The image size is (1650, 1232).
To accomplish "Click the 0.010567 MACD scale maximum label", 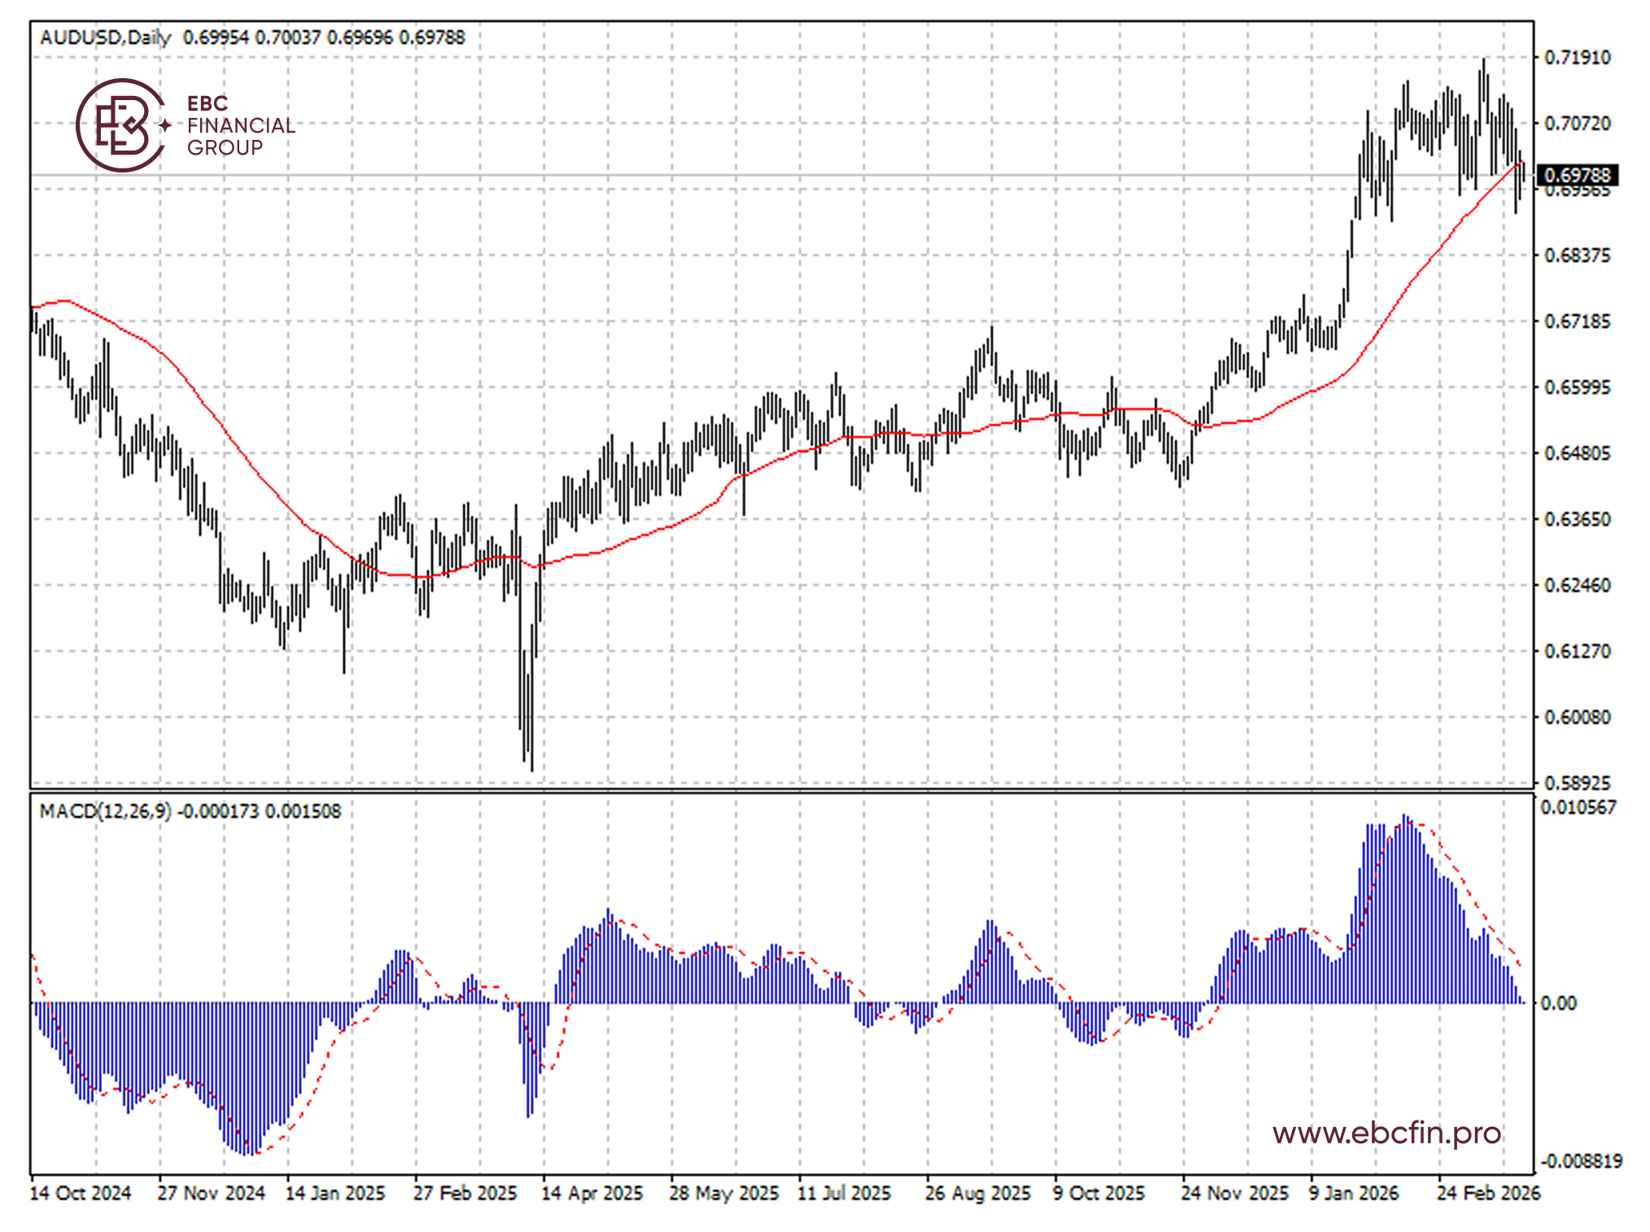I will click(x=1578, y=807).
